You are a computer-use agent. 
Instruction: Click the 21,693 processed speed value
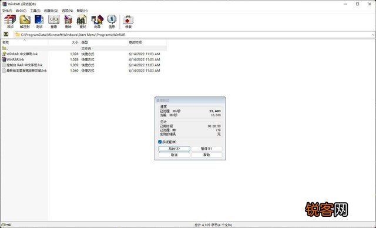[x=215, y=111]
